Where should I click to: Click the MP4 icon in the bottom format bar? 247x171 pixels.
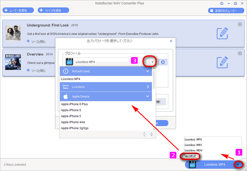[192, 164]
